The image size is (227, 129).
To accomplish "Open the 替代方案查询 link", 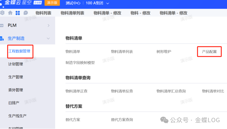I will 122,119.
